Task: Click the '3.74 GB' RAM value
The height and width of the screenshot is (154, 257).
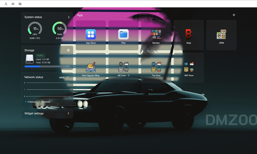Action: 59,38
